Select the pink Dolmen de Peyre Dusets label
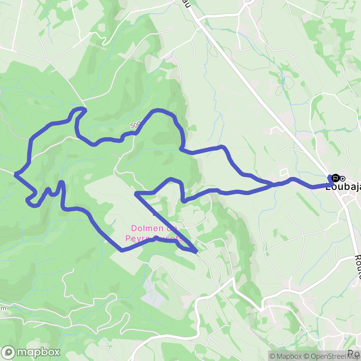This screenshot has width=361, height=361. tap(154, 233)
